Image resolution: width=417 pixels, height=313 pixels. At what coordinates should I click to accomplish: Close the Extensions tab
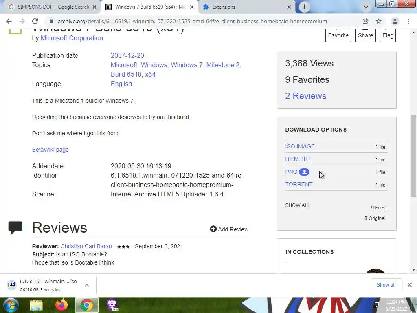pos(289,7)
